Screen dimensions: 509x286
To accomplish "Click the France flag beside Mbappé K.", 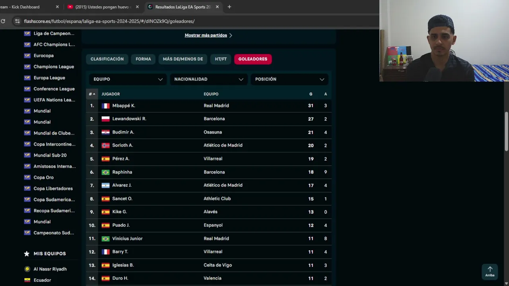I will (x=105, y=106).
